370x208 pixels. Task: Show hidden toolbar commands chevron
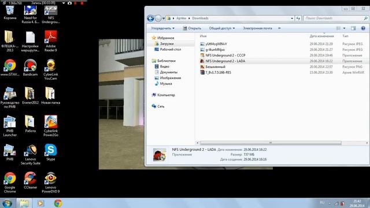[x=279, y=28]
